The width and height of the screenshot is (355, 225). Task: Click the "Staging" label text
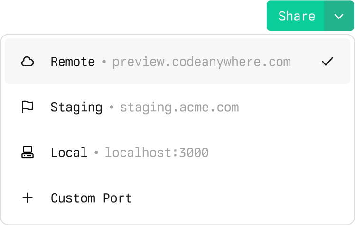[x=76, y=108]
